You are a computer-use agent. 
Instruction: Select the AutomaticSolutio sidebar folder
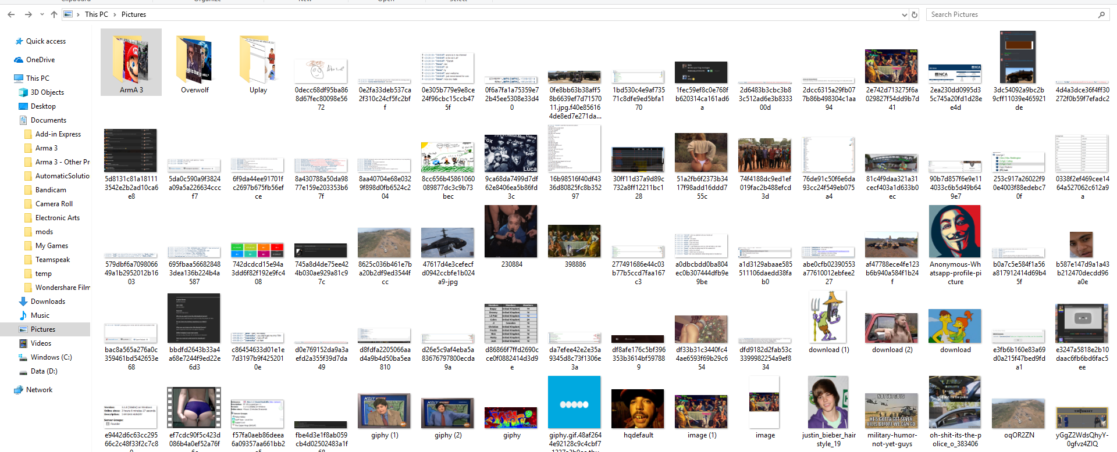[62, 176]
